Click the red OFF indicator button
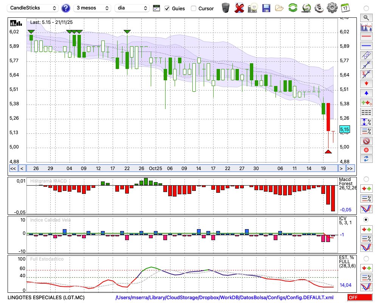 pyautogui.click(x=360, y=297)
